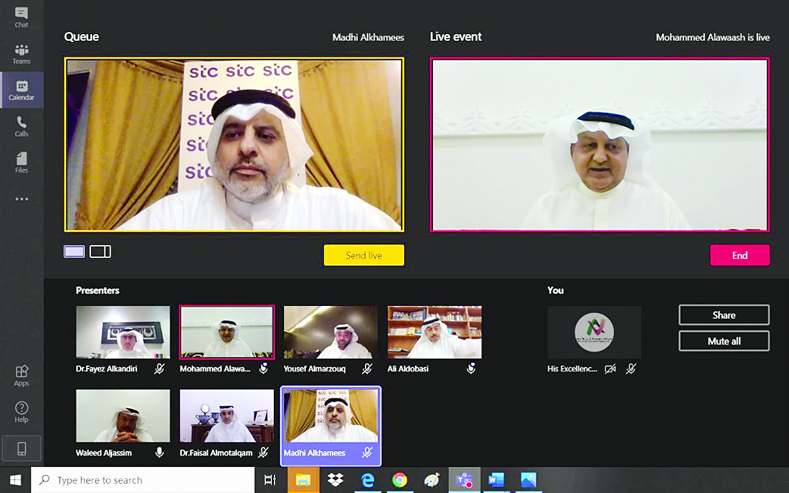Open the Files section
The height and width of the screenshot is (493, 789).
click(x=21, y=162)
